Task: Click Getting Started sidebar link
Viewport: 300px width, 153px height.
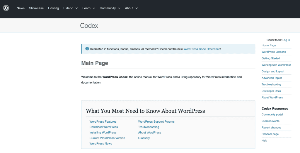Action: pyautogui.click(x=271, y=58)
